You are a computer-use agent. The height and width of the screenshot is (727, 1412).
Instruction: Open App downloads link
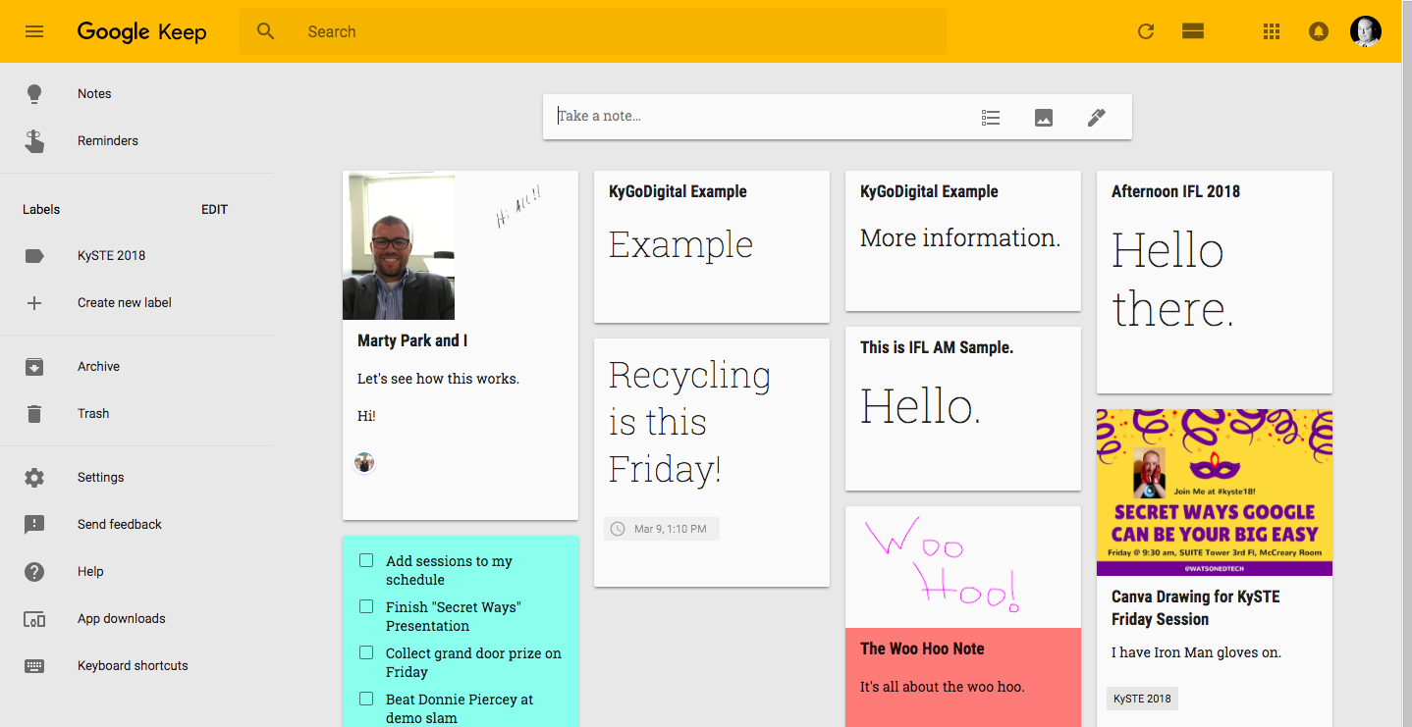(122, 619)
